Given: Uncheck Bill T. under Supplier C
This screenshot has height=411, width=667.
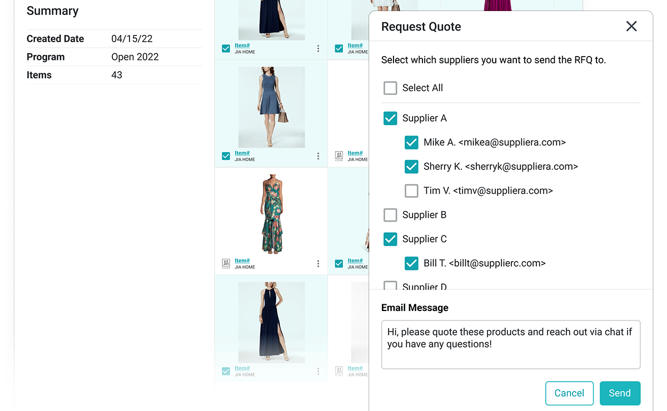Looking at the screenshot, I should point(411,263).
